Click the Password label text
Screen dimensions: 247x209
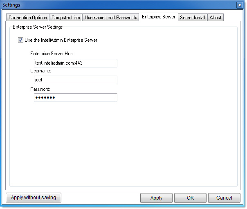(x=40, y=89)
